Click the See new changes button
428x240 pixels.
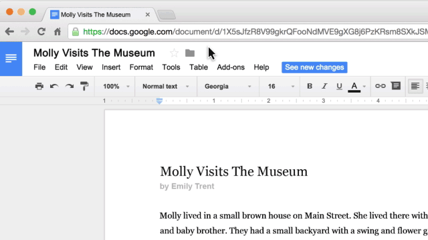314,67
